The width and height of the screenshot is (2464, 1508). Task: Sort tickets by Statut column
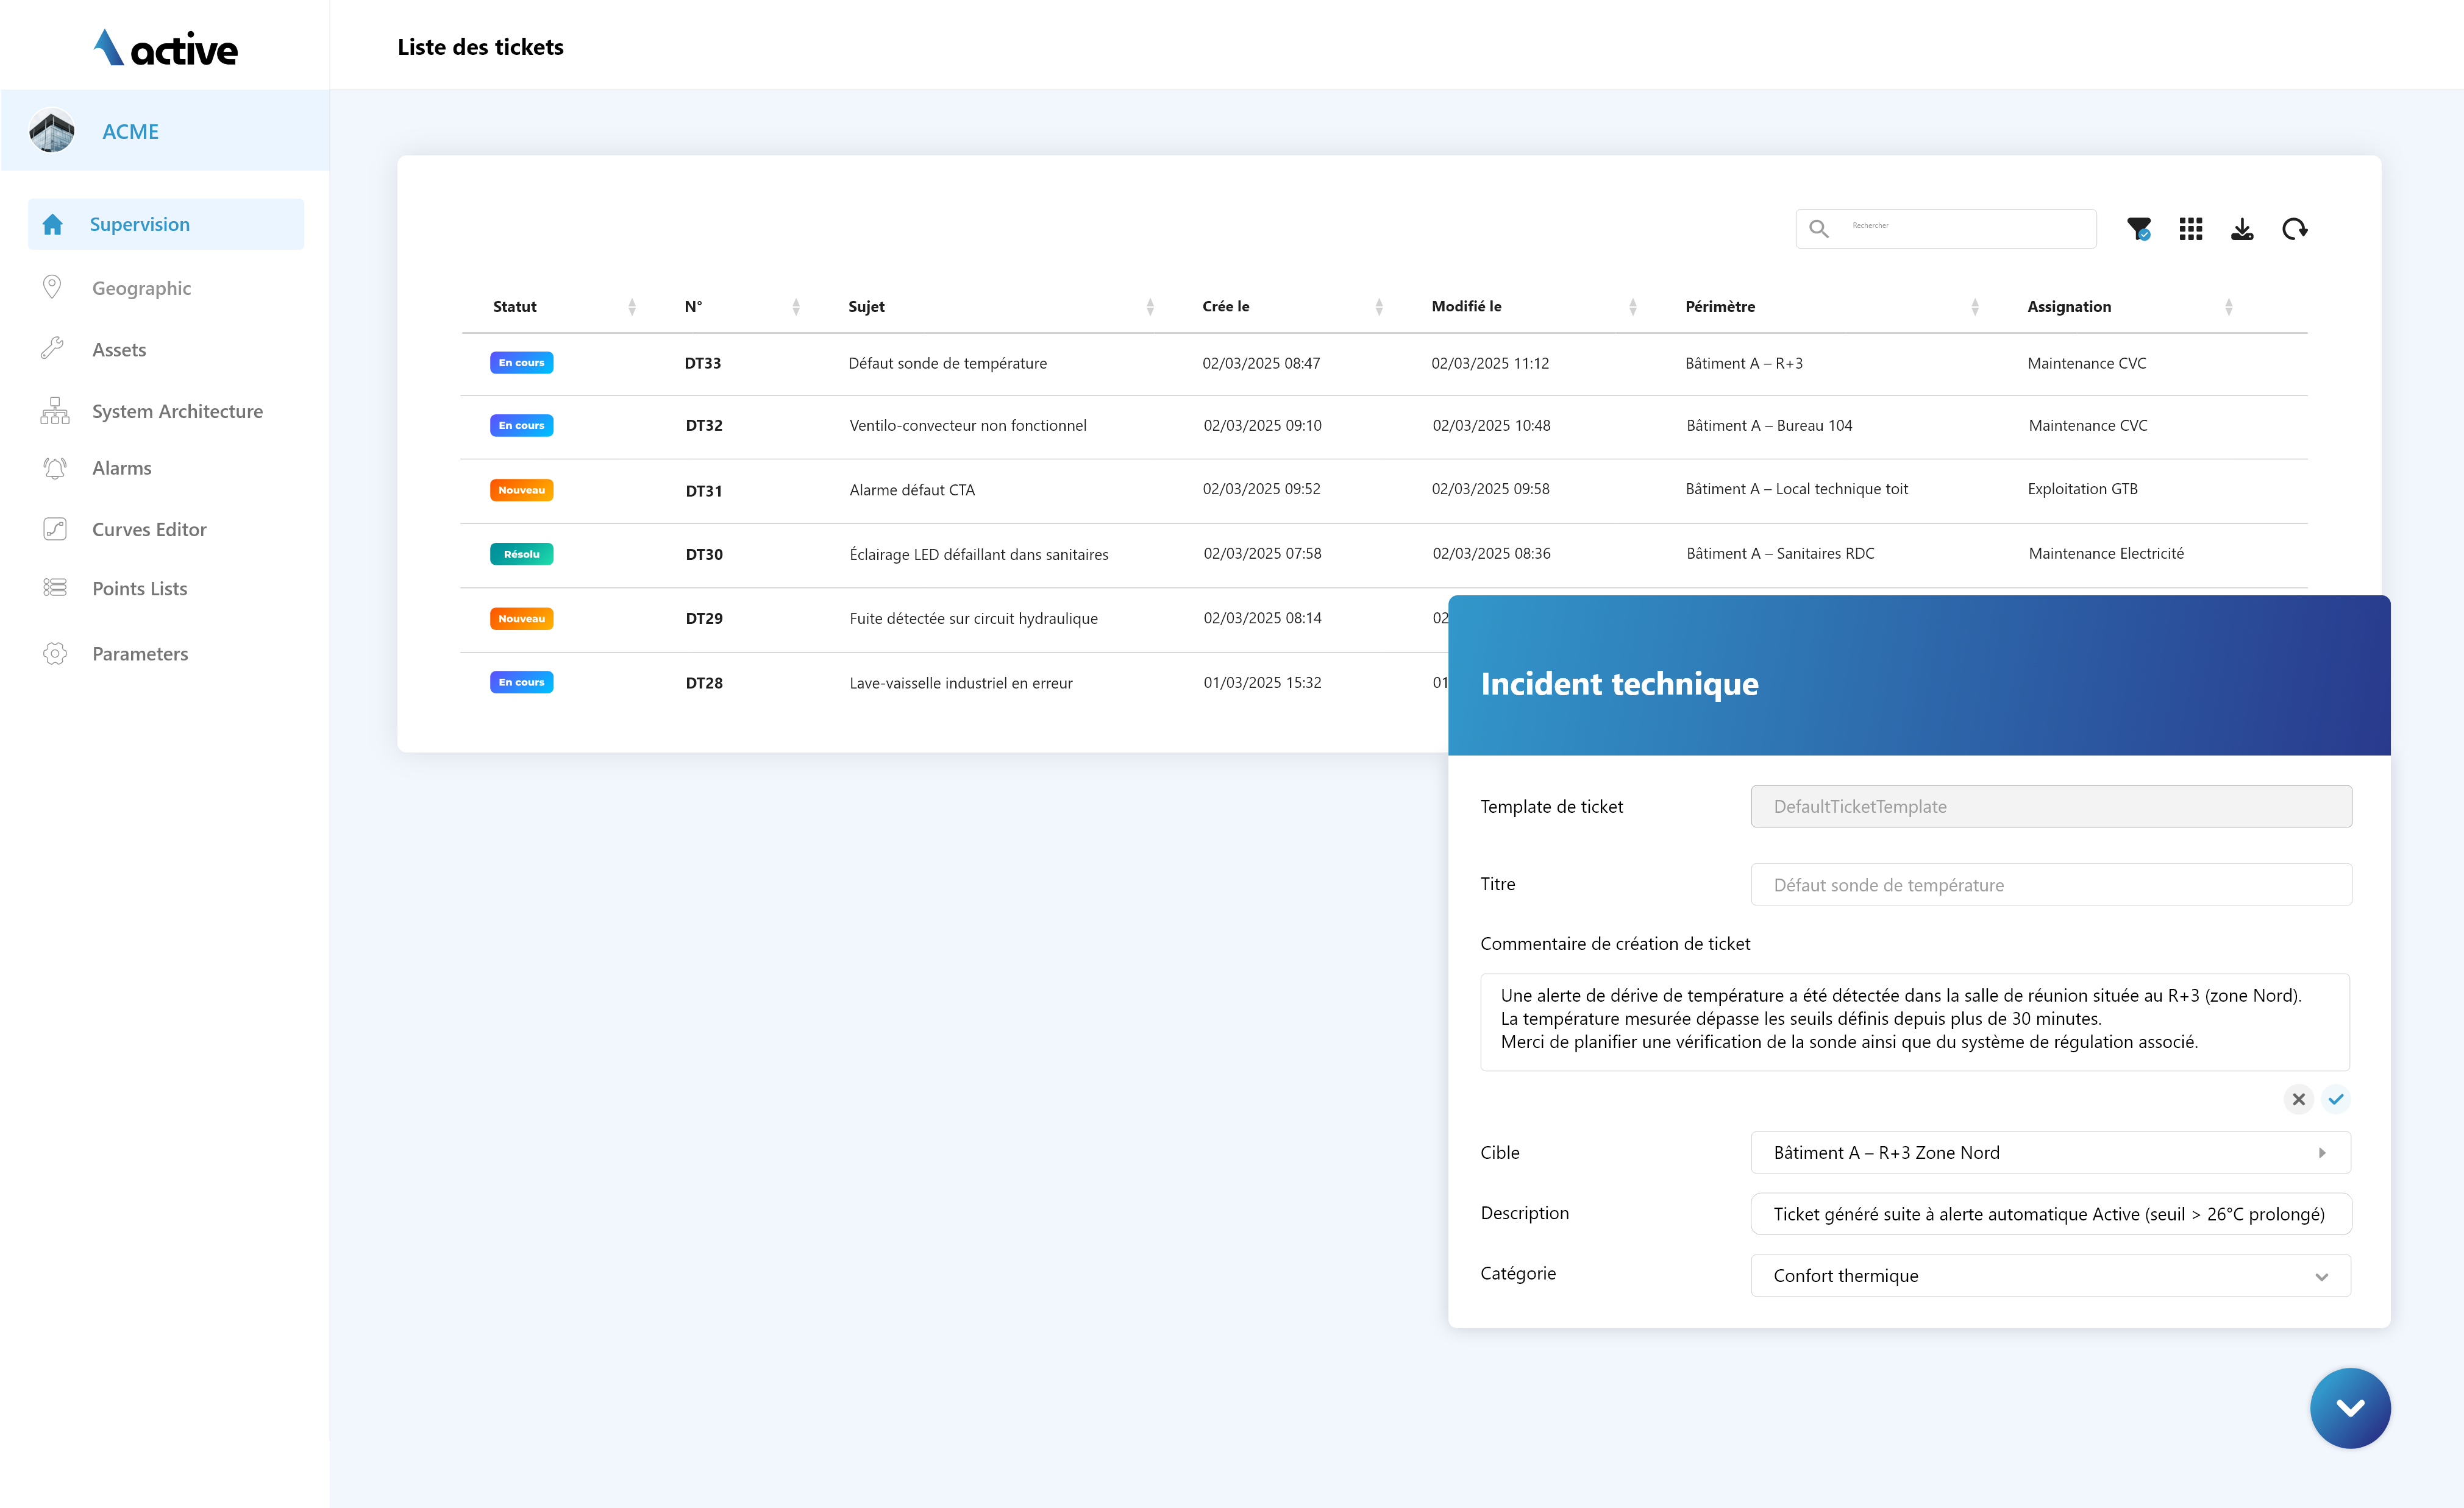[x=632, y=307]
